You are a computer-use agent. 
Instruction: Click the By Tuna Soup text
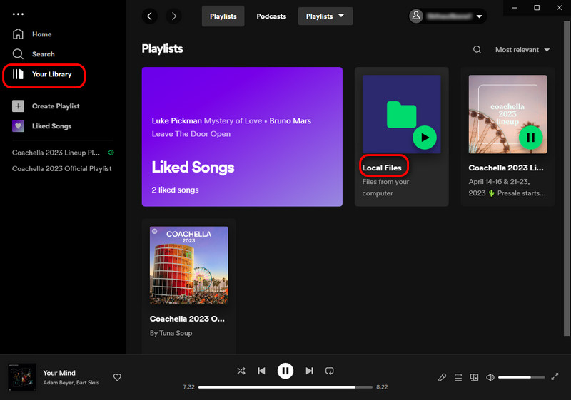pyautogui.click(x=171, y=333)
